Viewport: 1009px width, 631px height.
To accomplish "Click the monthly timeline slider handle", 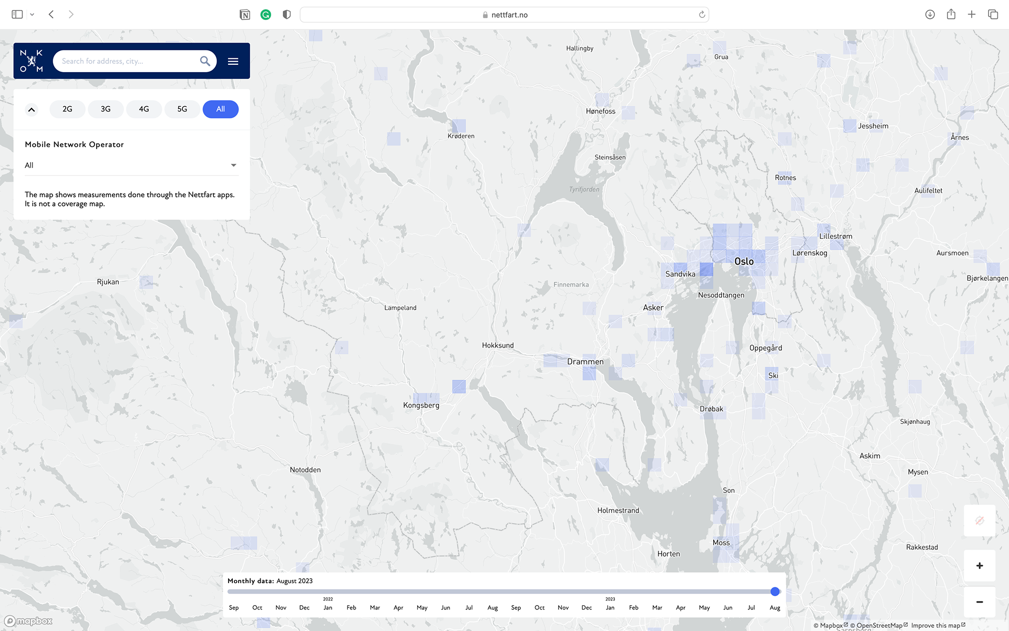I will pyautogui.click(x=775, y=592).
